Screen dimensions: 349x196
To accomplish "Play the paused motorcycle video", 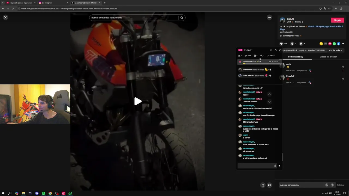I will [138, 101].
